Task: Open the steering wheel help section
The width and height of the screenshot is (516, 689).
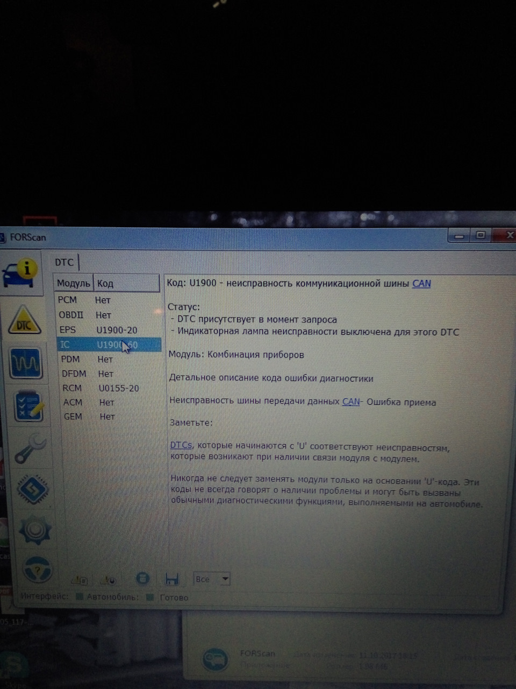Action: [38, 568]
